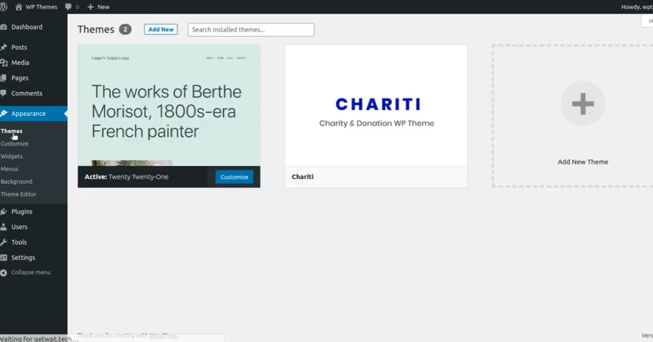Image resolution: width=653 pixels, height=342 pixels.
Task: Open the WP Themes site home icon
Action: click(18, 7)
